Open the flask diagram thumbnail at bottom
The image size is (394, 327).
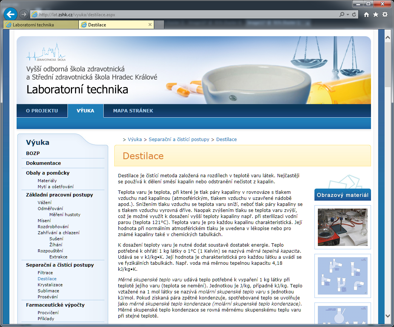coord(342,313)
